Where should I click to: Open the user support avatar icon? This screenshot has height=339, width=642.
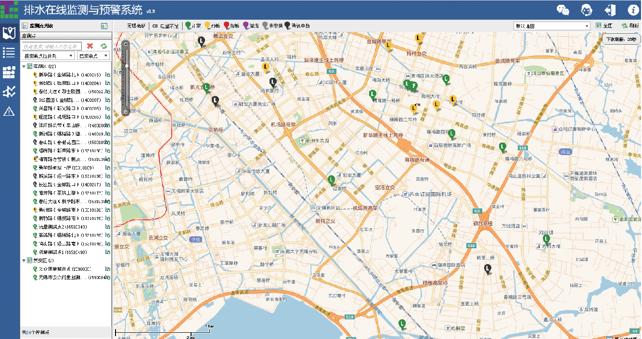tap(586, 10)
